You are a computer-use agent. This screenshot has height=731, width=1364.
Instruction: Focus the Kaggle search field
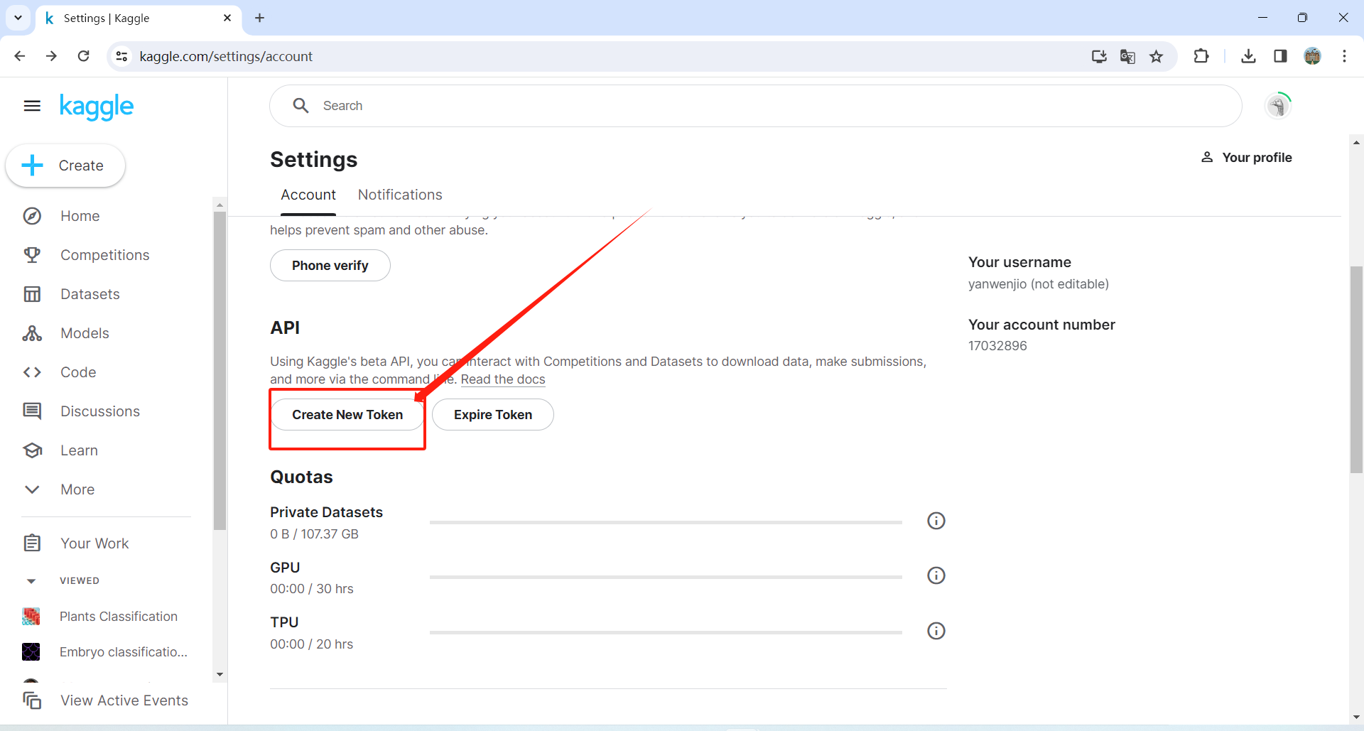(756, 106)
